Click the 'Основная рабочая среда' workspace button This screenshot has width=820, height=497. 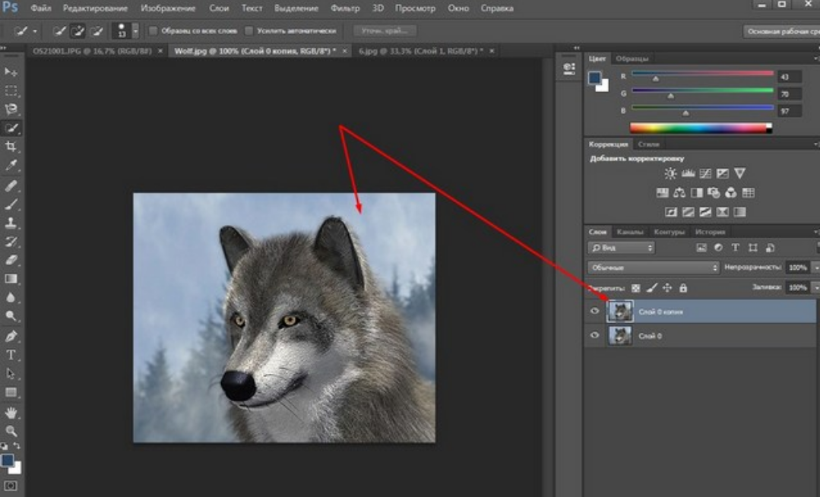781,31
